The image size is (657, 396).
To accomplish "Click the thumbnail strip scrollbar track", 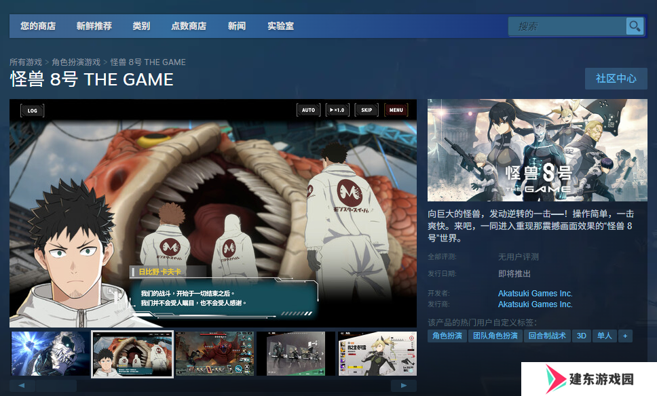I will [x=213, y=386].
